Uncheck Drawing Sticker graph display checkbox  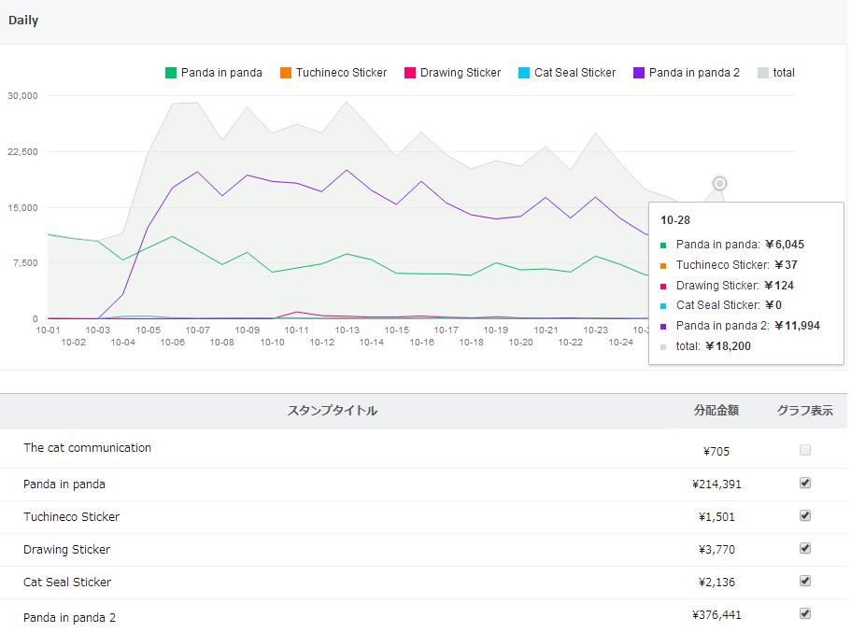805,548
